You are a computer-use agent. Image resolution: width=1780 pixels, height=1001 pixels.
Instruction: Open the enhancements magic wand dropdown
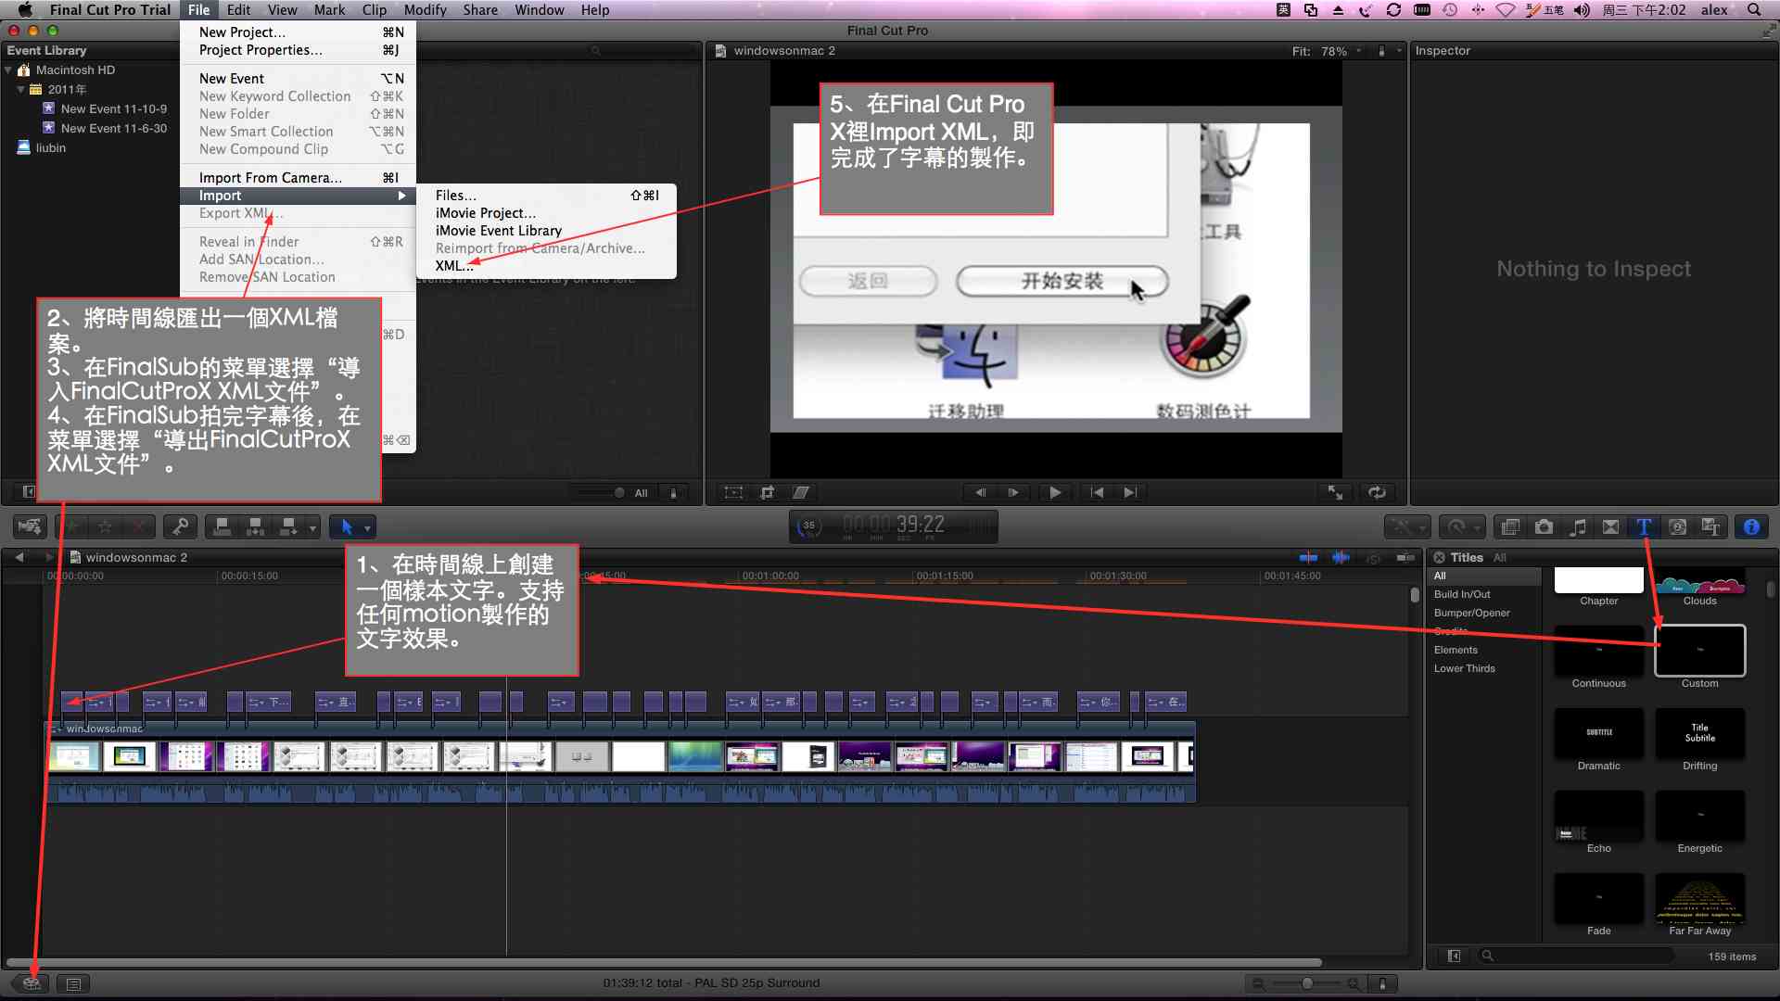[1406, 526]
